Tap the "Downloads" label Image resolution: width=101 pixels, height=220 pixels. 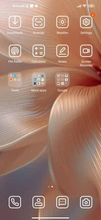[15, 33]
